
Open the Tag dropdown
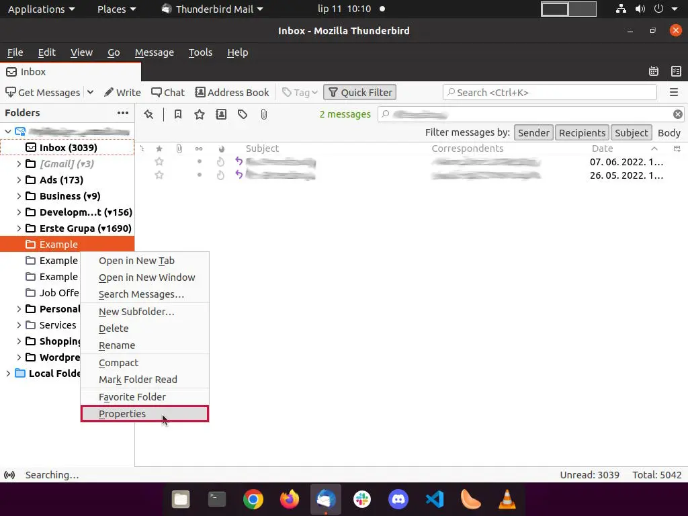point(300,93)
